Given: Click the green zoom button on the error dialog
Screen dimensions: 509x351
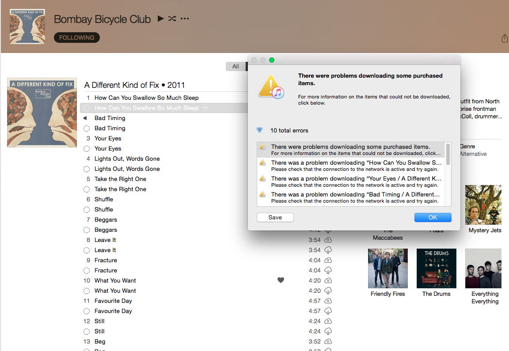Looking at the screenshot, I should [x=272, y=60].
